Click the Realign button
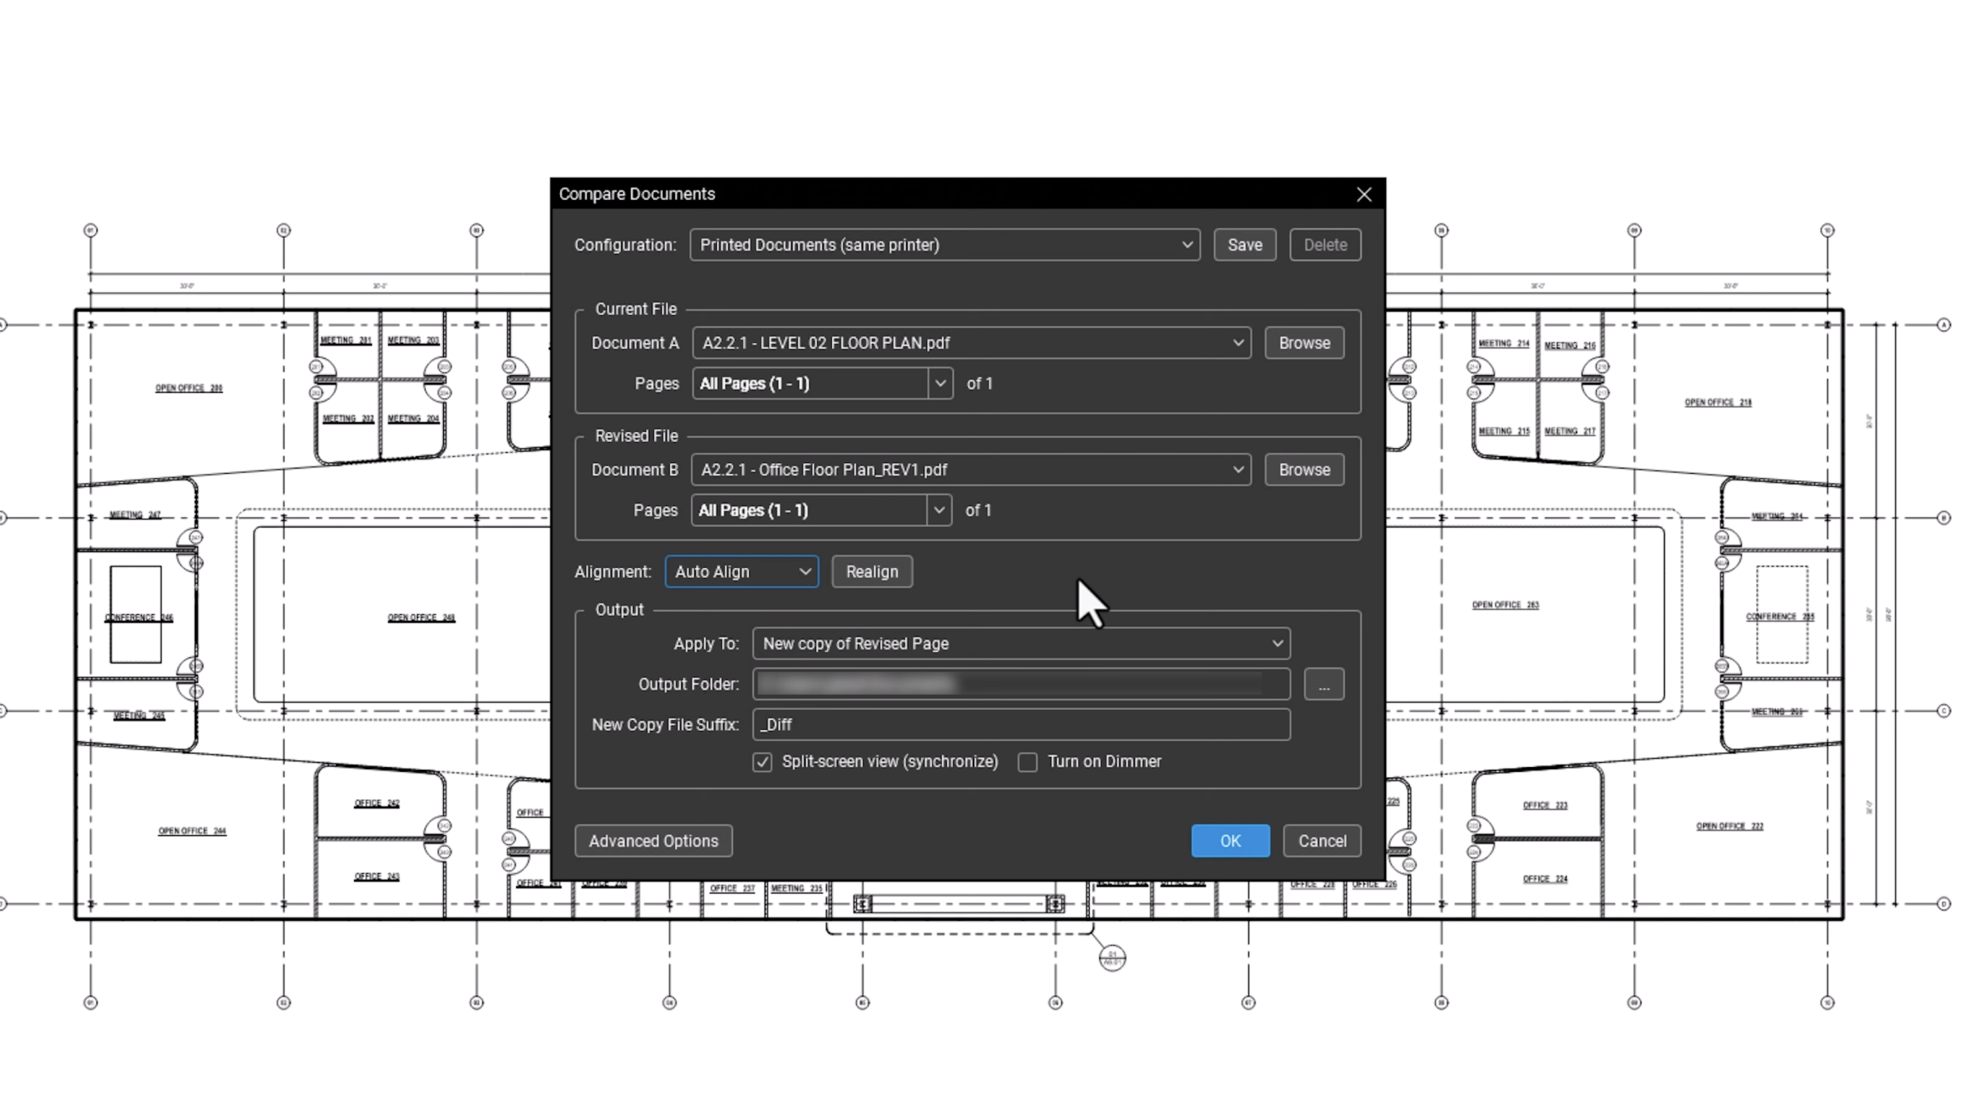 tap(871, 572)
